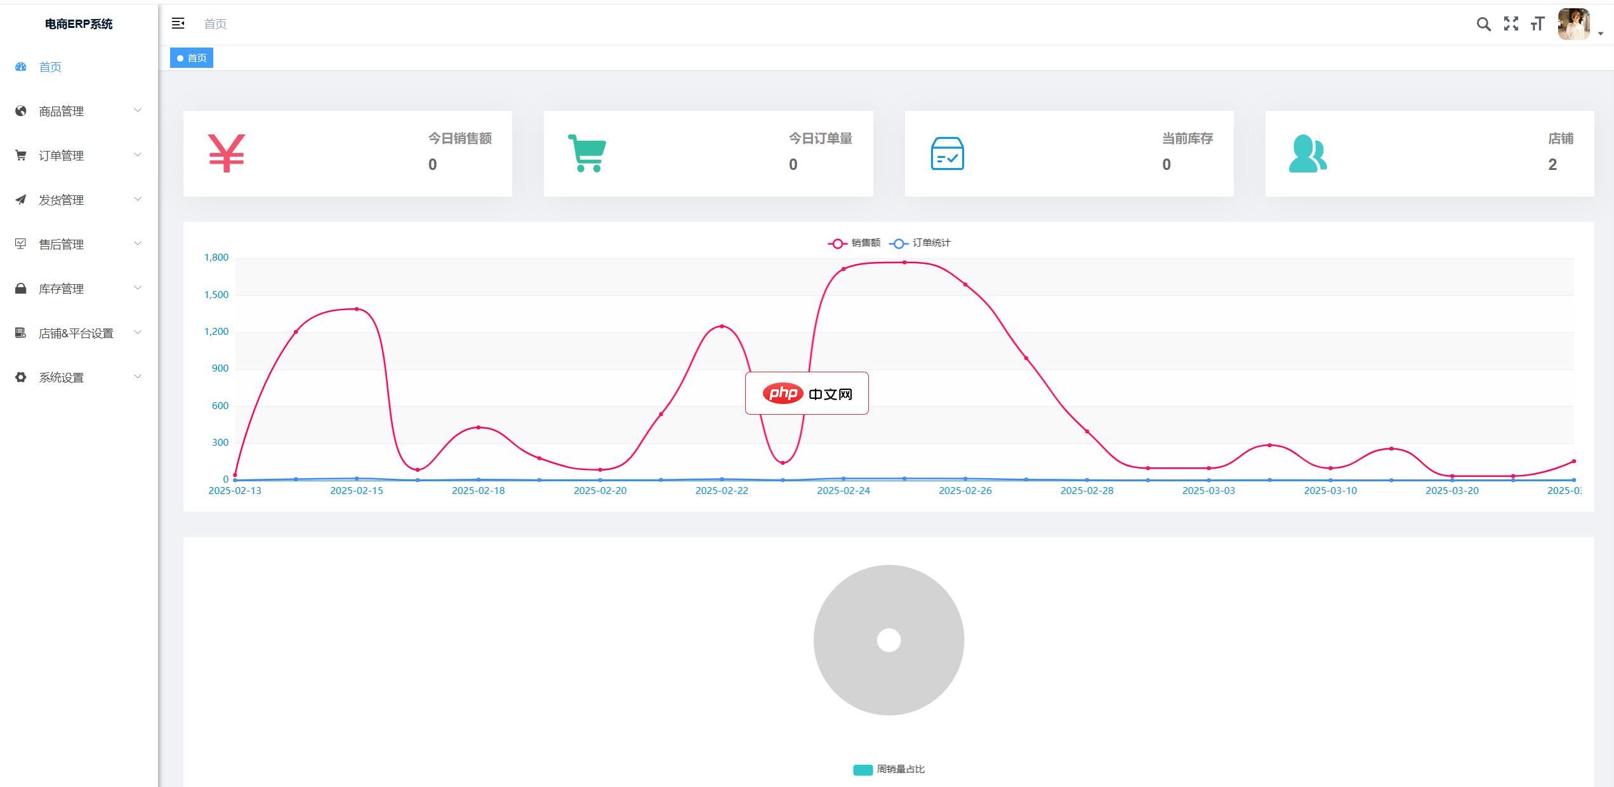Click the gray pie chart disk
1614x787 pixels.
(889, 640)
